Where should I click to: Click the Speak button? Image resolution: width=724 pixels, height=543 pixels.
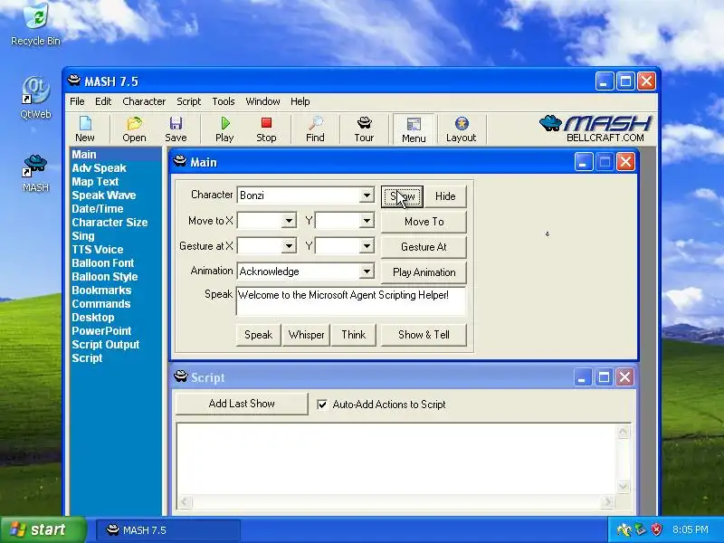click(259, 335)
